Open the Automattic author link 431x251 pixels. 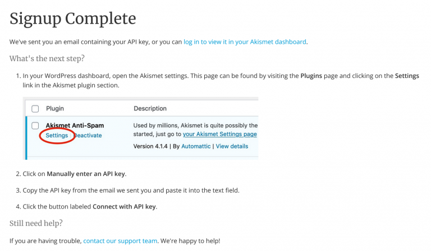pos(196,146)
